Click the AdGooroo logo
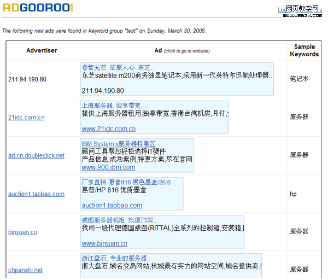The width and height of the screenshot is (328, 280). coord(37,8)
